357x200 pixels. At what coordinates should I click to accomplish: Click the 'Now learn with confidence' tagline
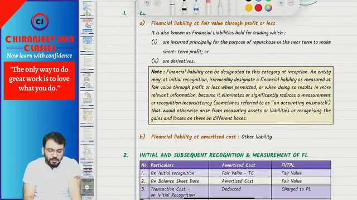coord(40,56)
